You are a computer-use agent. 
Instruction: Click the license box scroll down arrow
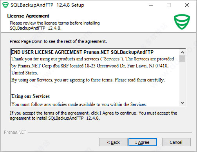182,103
